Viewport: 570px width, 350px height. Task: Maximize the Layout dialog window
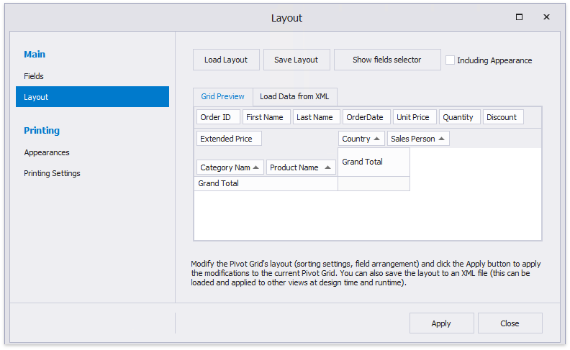pos(519,17)
